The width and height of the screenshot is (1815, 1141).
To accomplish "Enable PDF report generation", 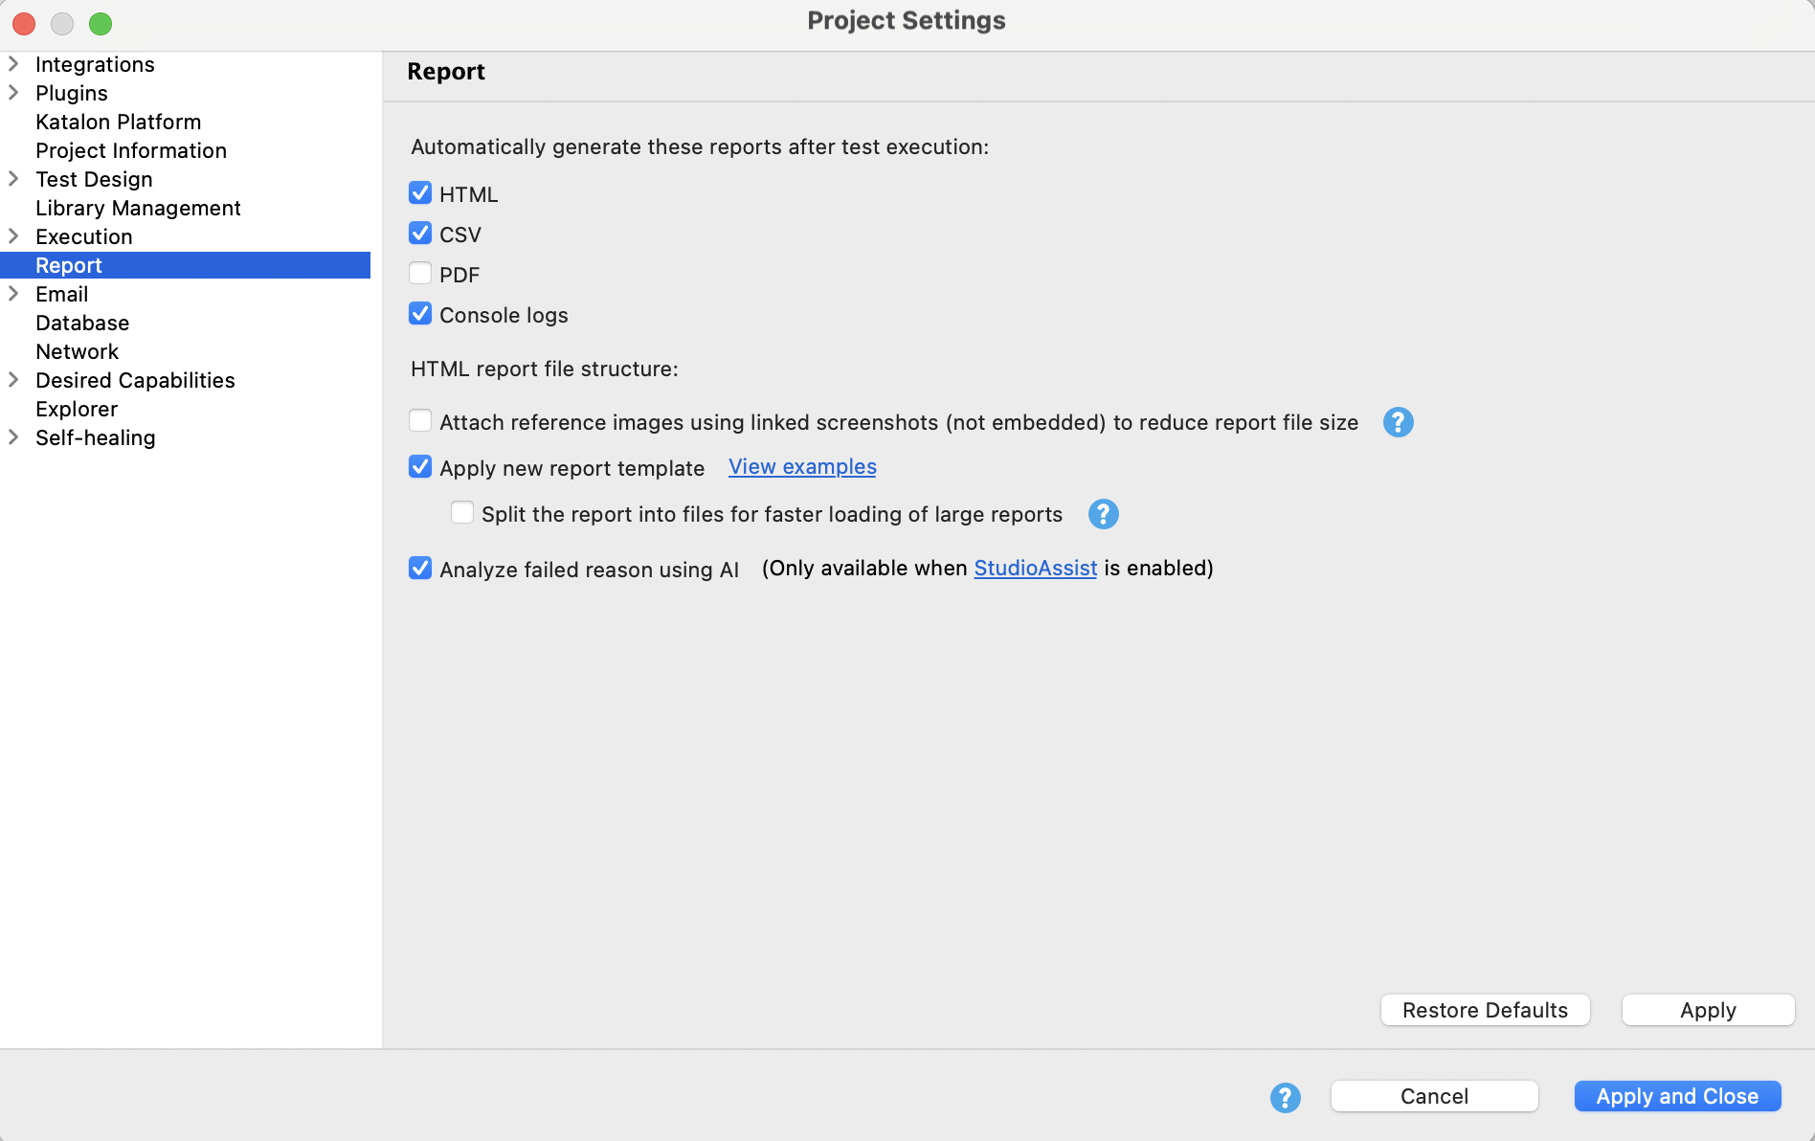I will [419, 273].
